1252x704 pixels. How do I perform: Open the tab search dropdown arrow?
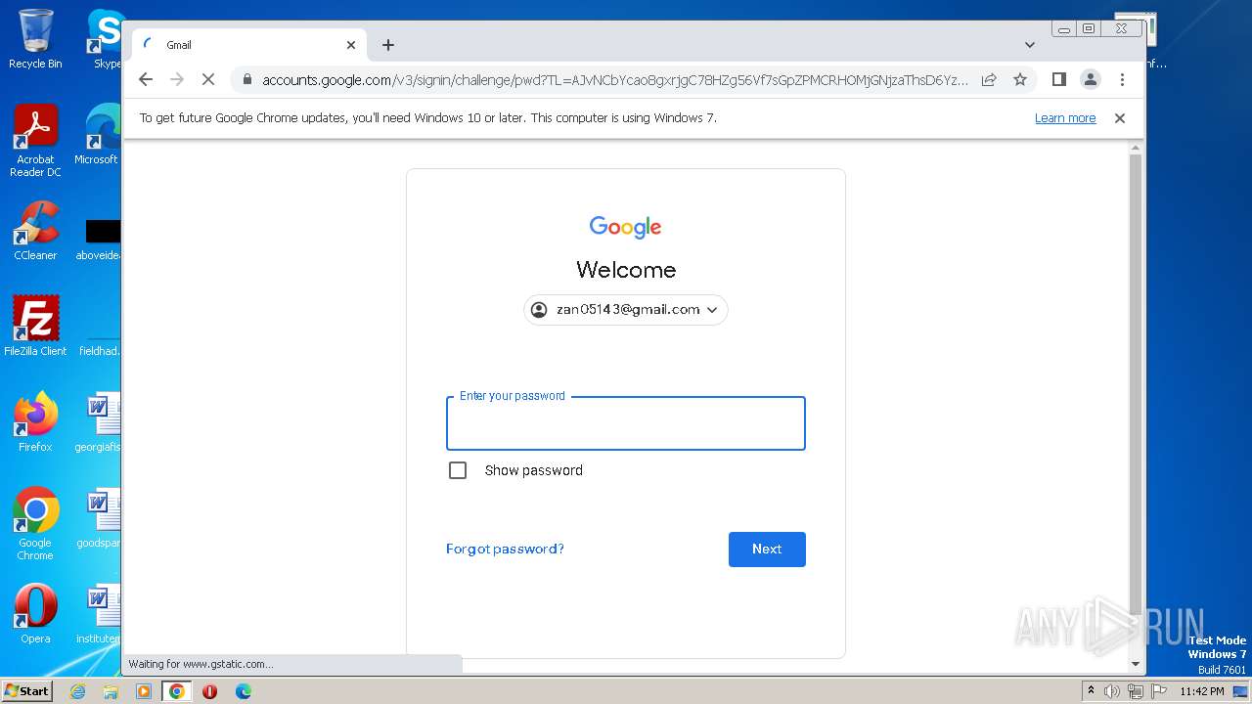coord(1030,45)
